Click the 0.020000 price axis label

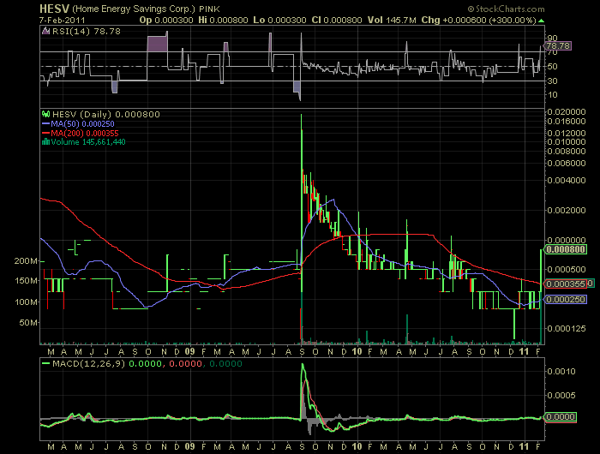coord(567,111)
